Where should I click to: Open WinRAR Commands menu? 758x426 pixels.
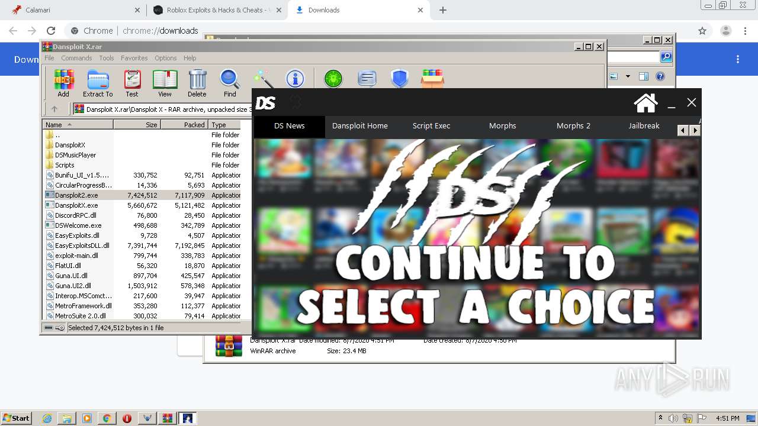[76, 58]
